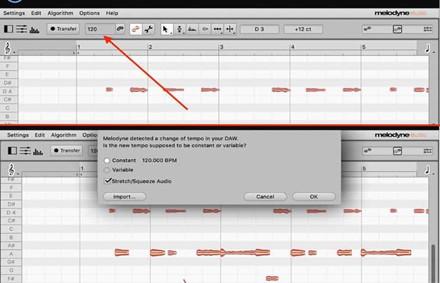Viewport: 440px width, 283px height.
Task: Click the A pitch label in lower window
Action: coord(11,254)
